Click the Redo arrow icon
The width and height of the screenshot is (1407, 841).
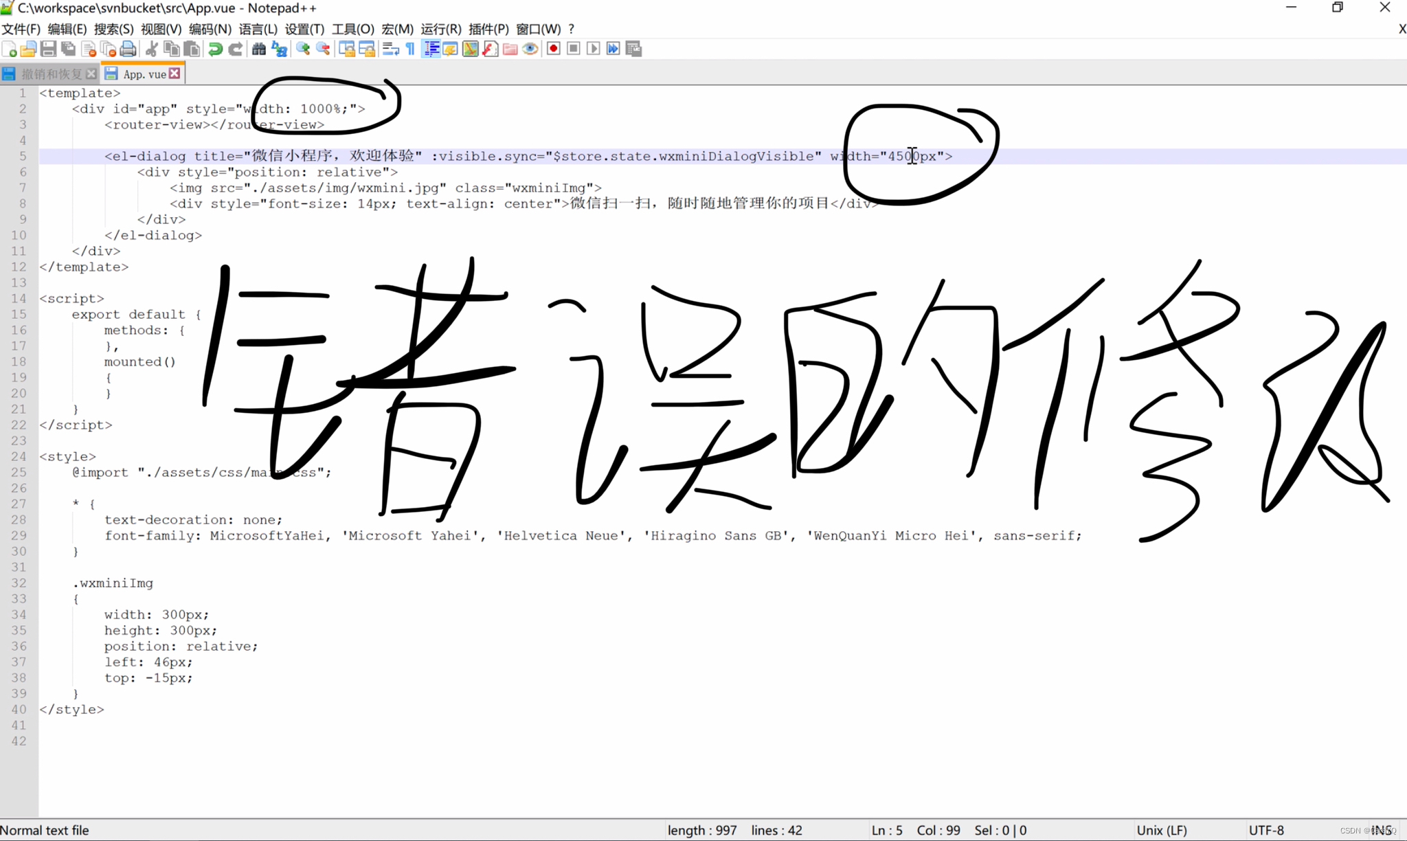click(x=235, y=49)
